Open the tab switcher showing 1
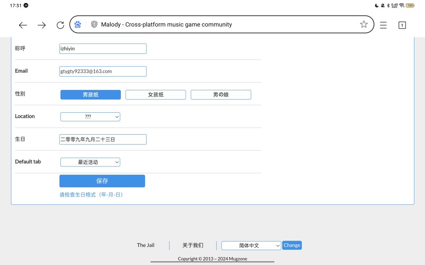 (402, 25)
